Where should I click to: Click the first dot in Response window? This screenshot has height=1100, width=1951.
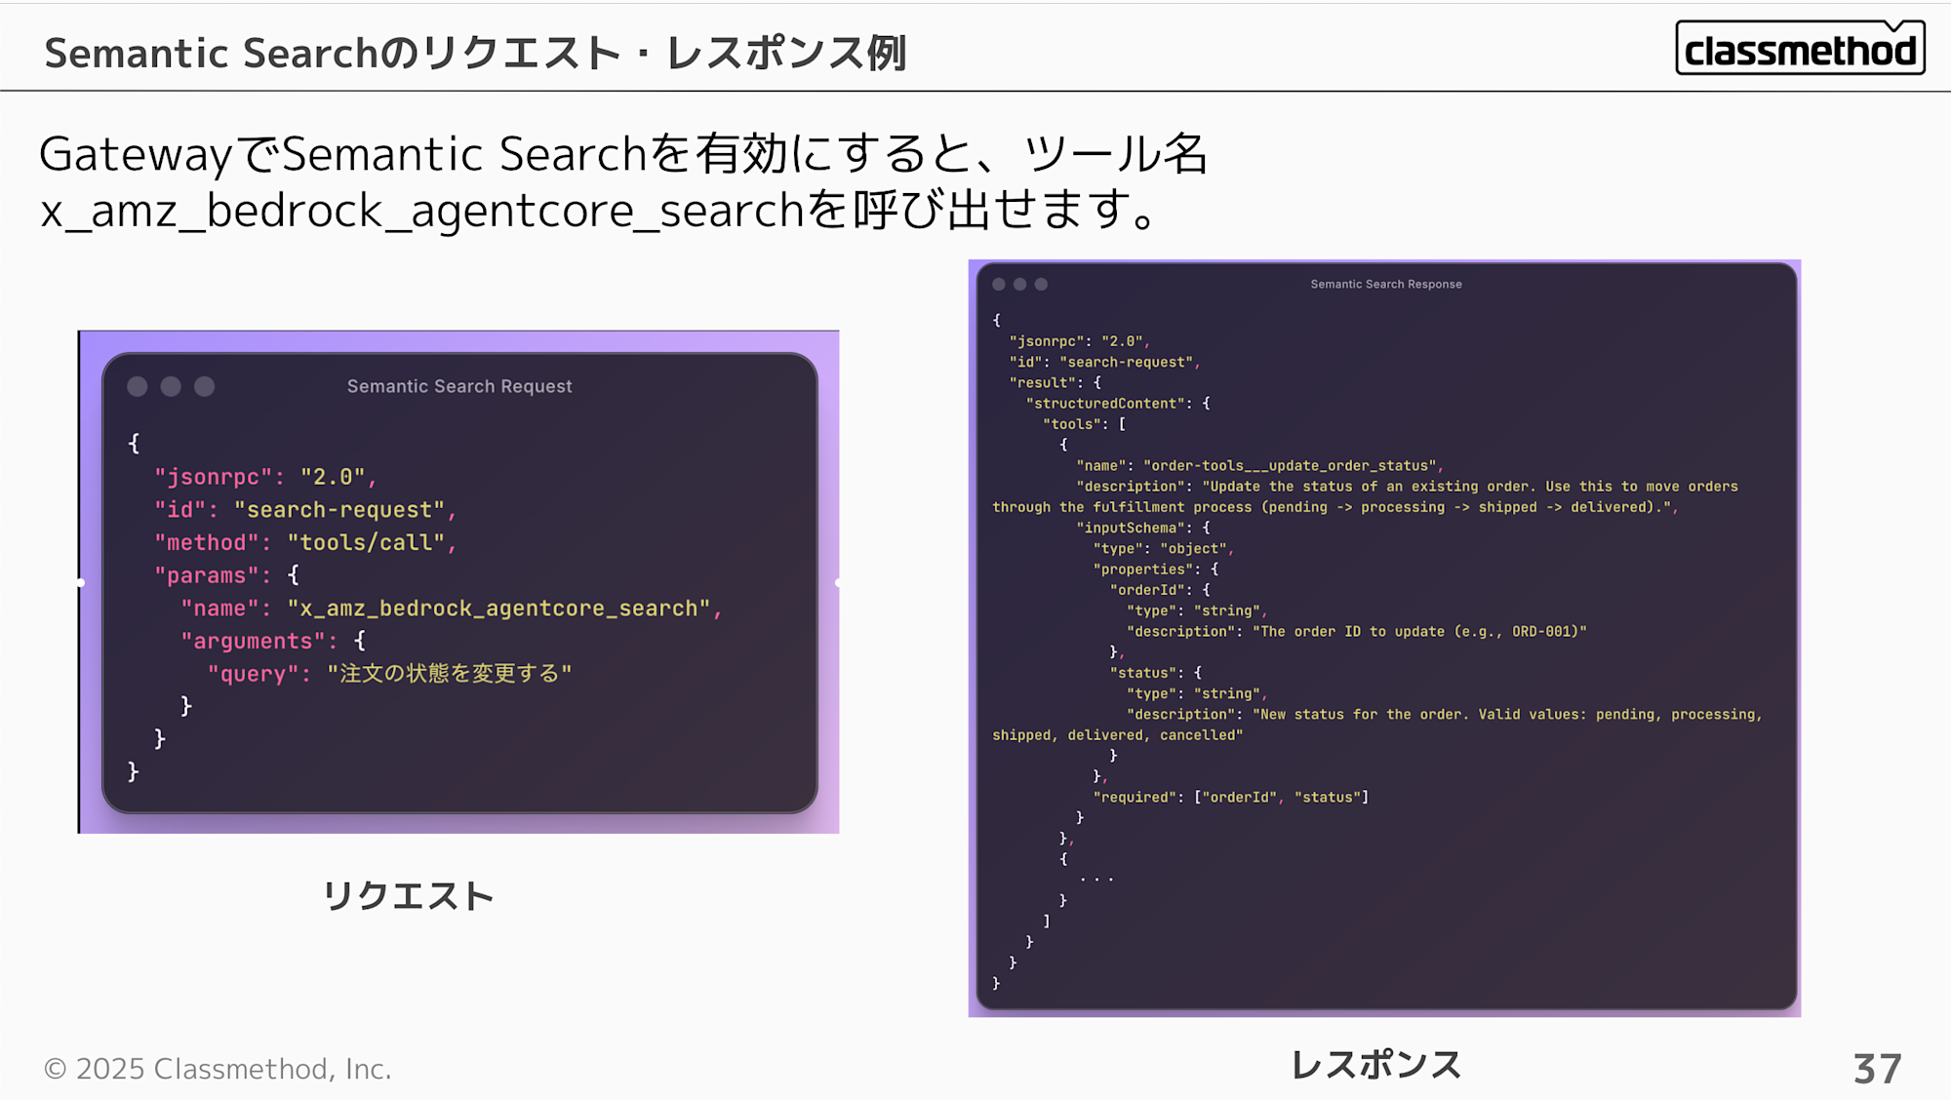pos(999,284)
